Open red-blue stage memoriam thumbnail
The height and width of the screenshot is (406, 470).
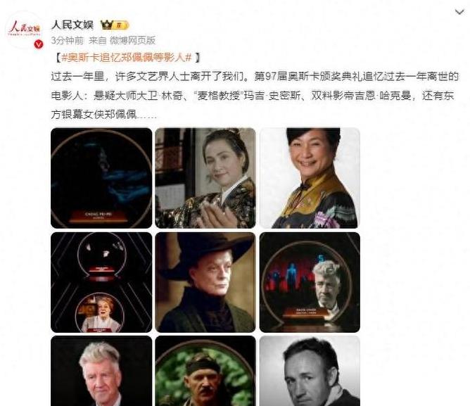tap(310, 282)
